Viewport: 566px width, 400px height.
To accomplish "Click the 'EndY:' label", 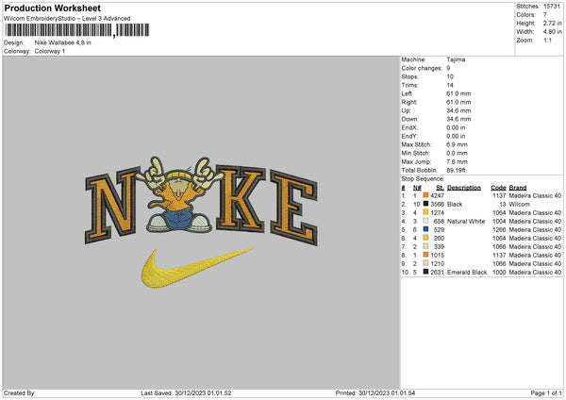I will [x=409, y=136].
